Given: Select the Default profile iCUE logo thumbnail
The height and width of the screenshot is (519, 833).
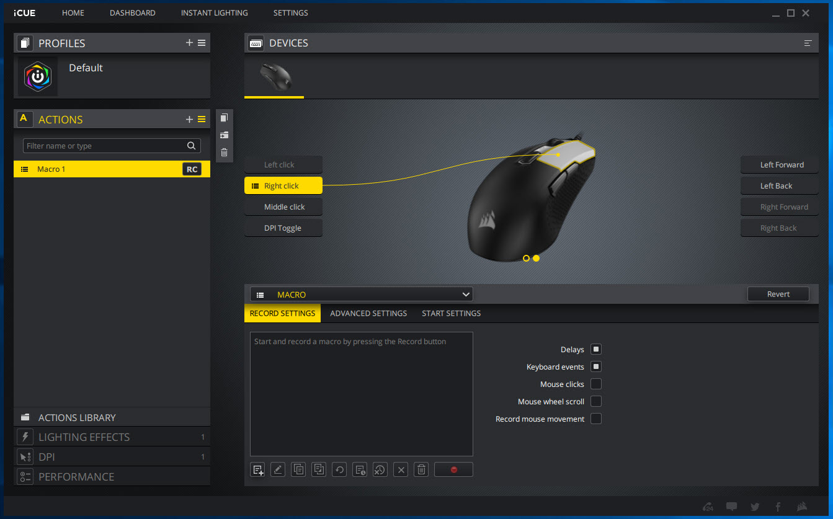Looking at the screenshot, I should coord(38,76).
